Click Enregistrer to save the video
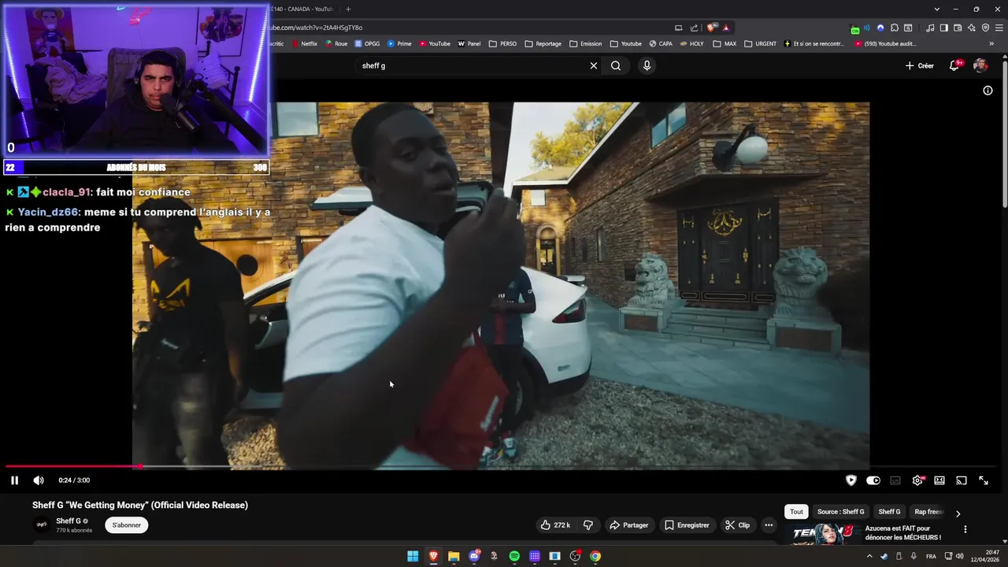Viewport: 1008px width, 567px height. click(687, 525)
